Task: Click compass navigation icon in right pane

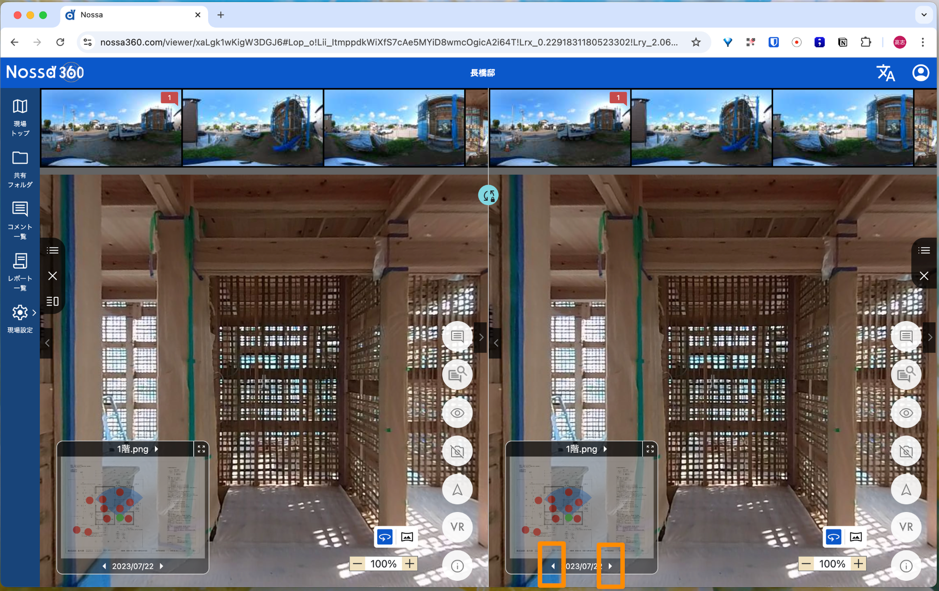Action: (906, 490)
